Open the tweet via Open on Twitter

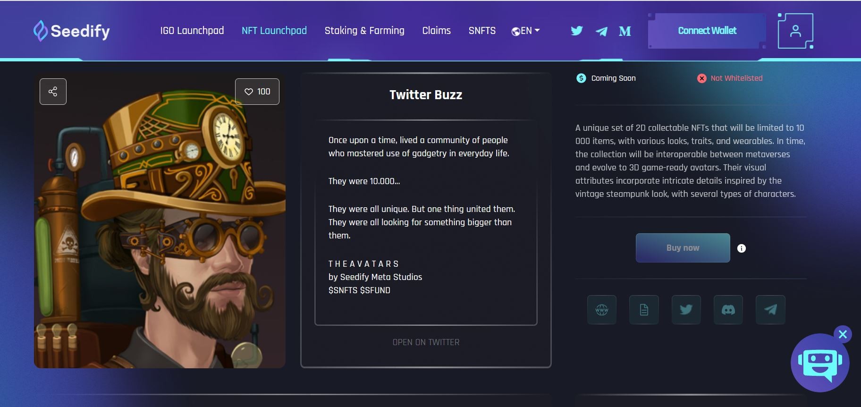pyautogui.click(x=426, y=342)
